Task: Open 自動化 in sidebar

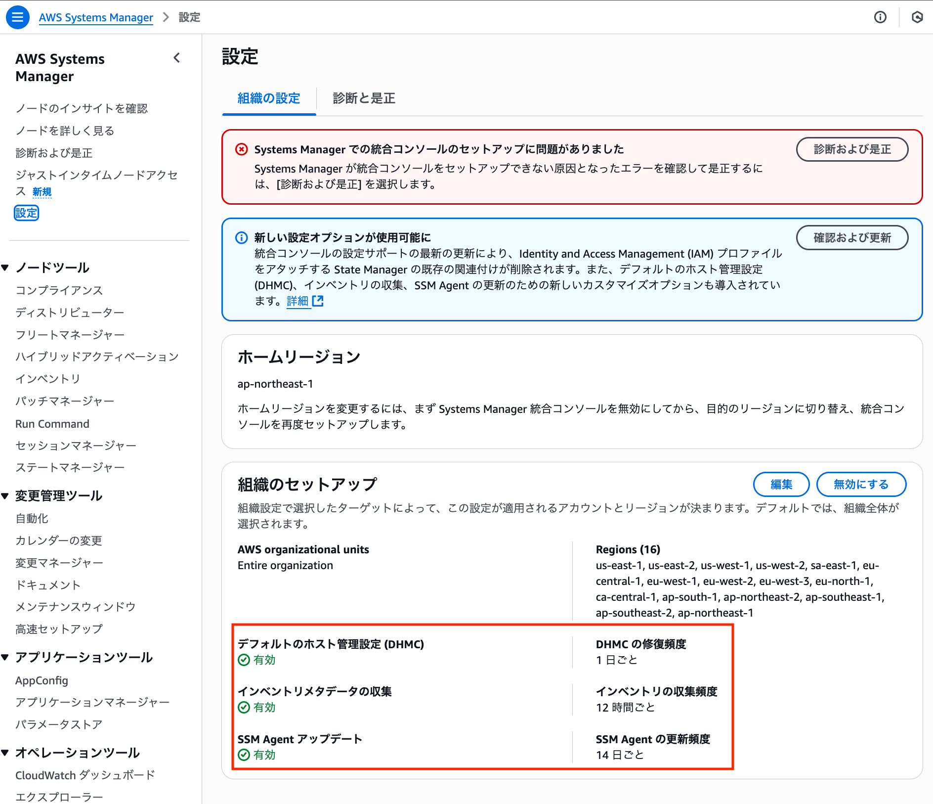Action: (x=32, y=518)
